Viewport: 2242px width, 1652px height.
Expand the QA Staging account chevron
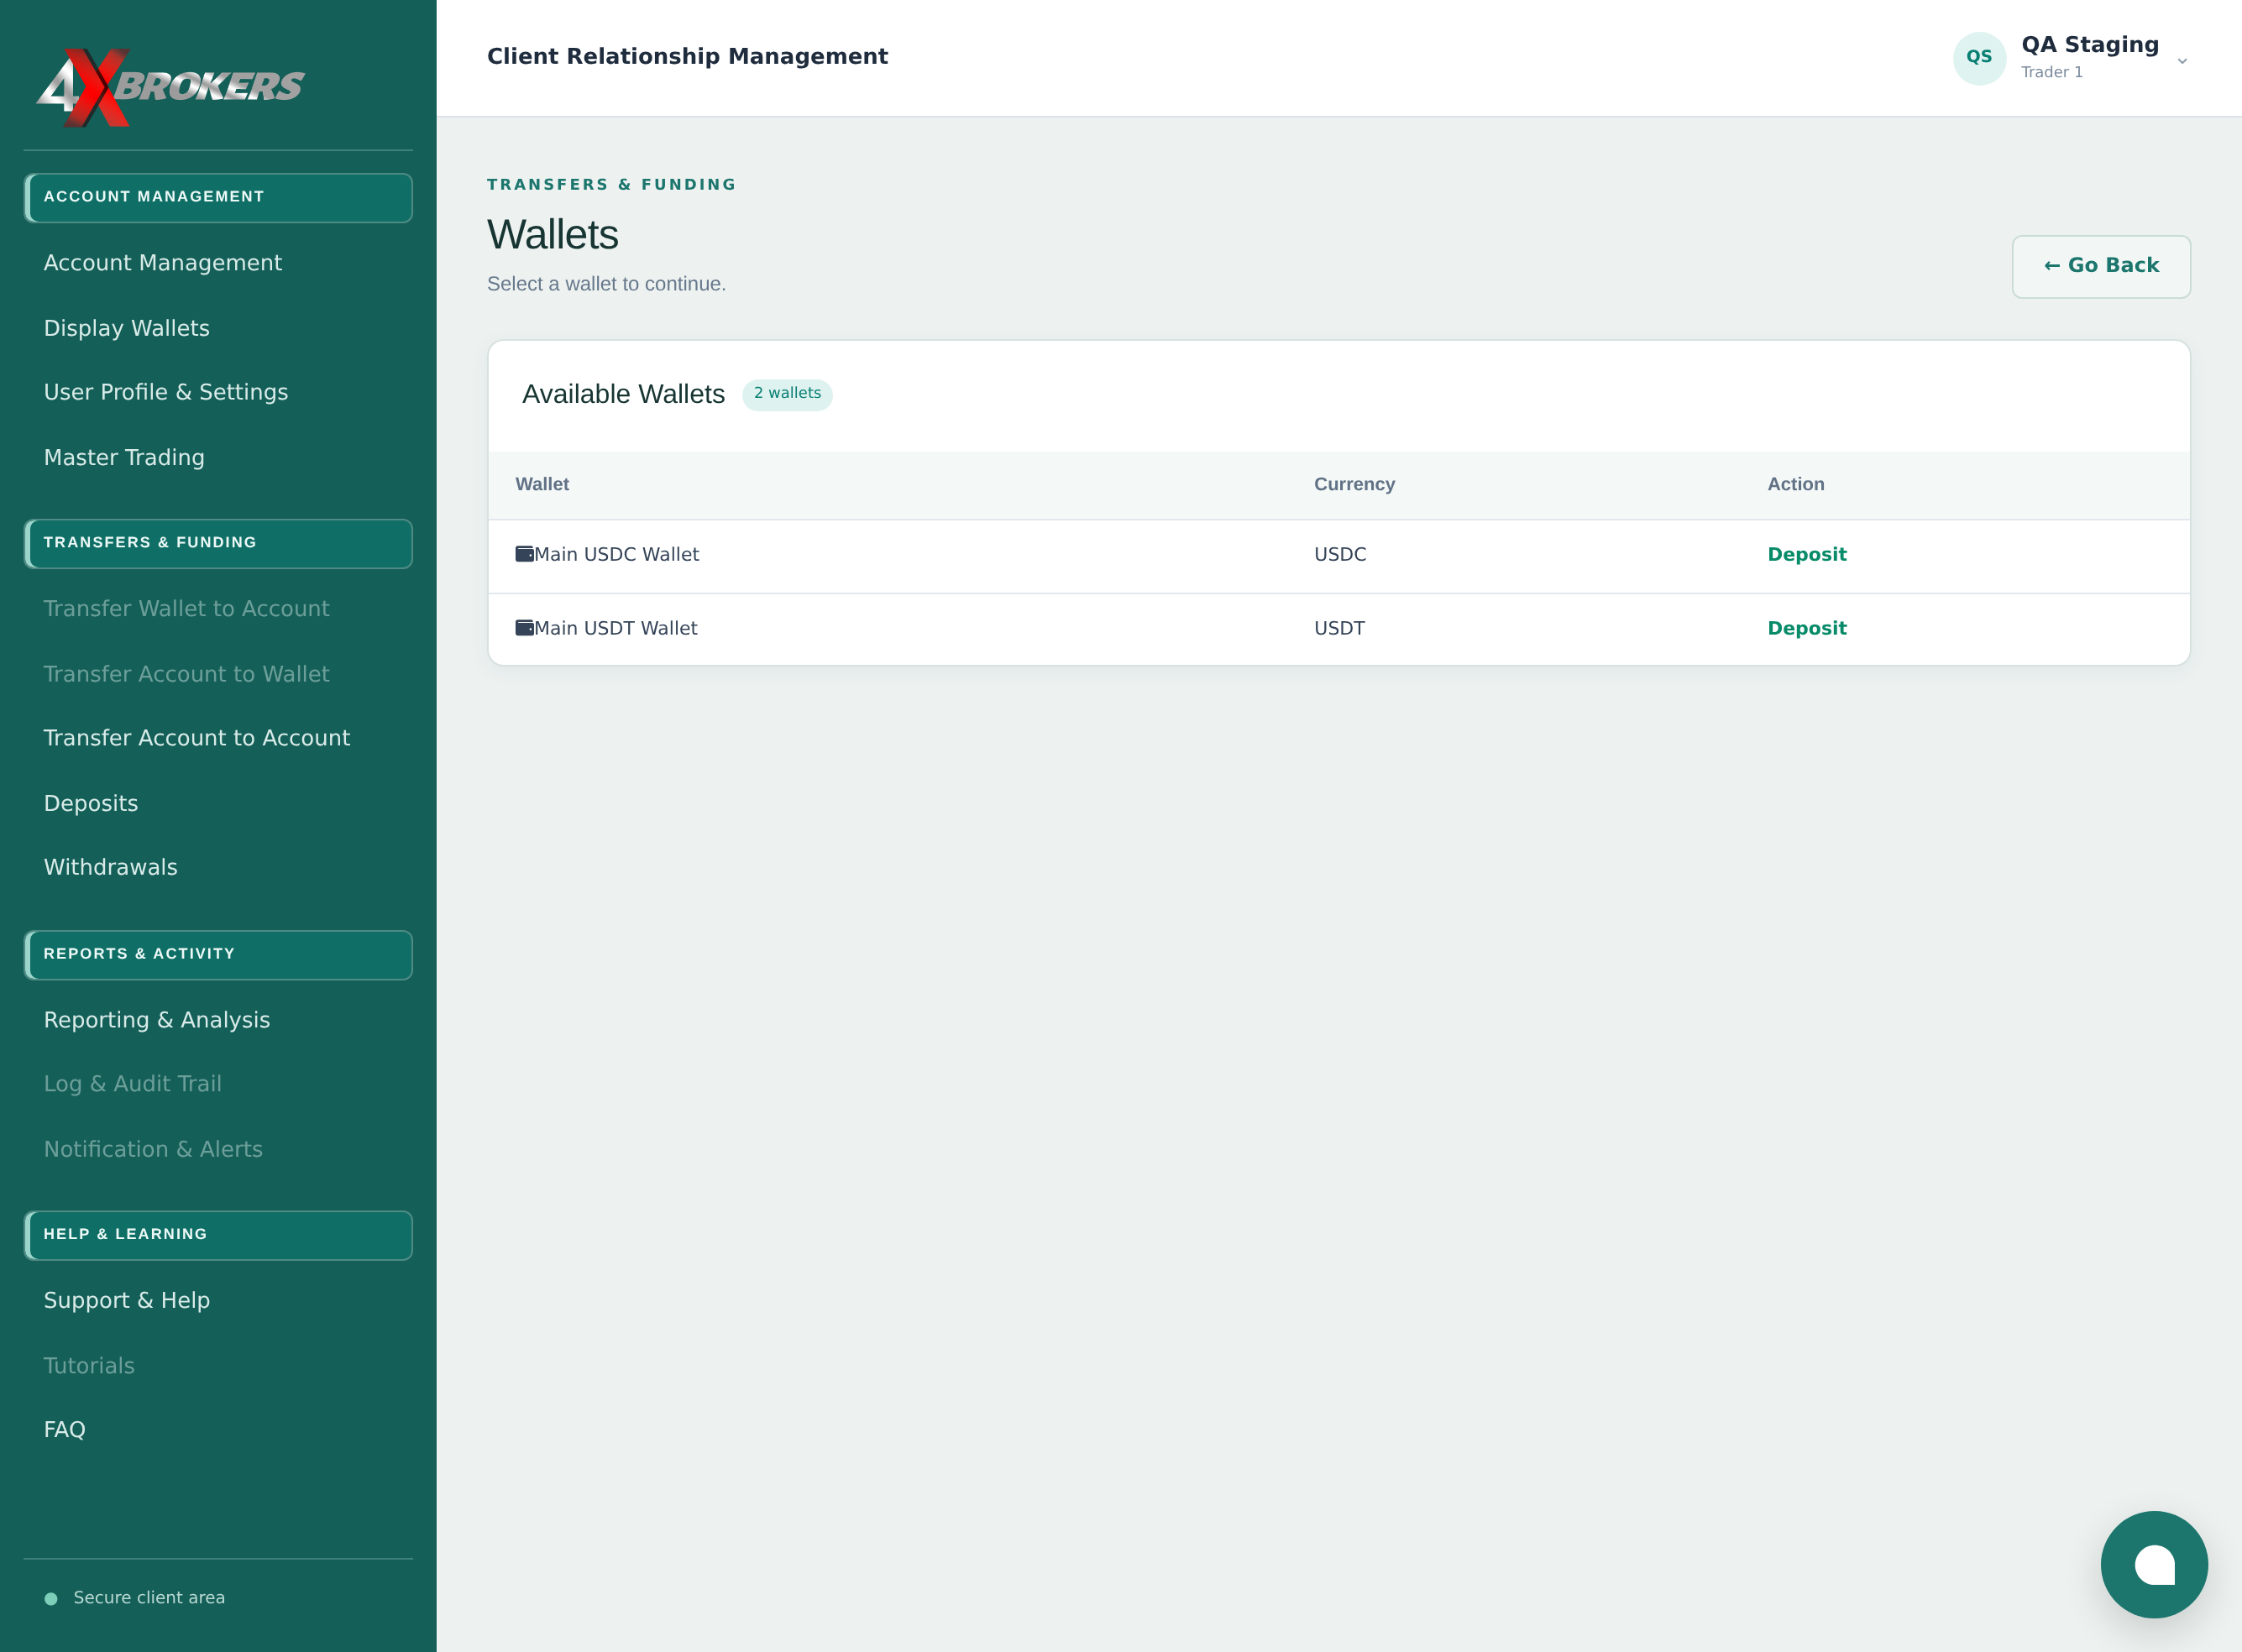pos(2182,61)
